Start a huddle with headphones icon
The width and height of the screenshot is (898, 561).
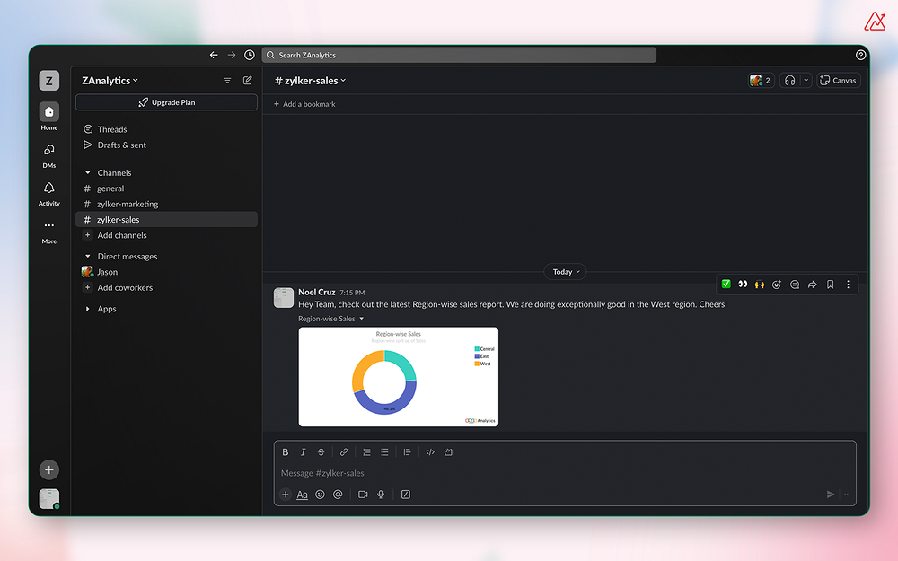click(789, 80)
